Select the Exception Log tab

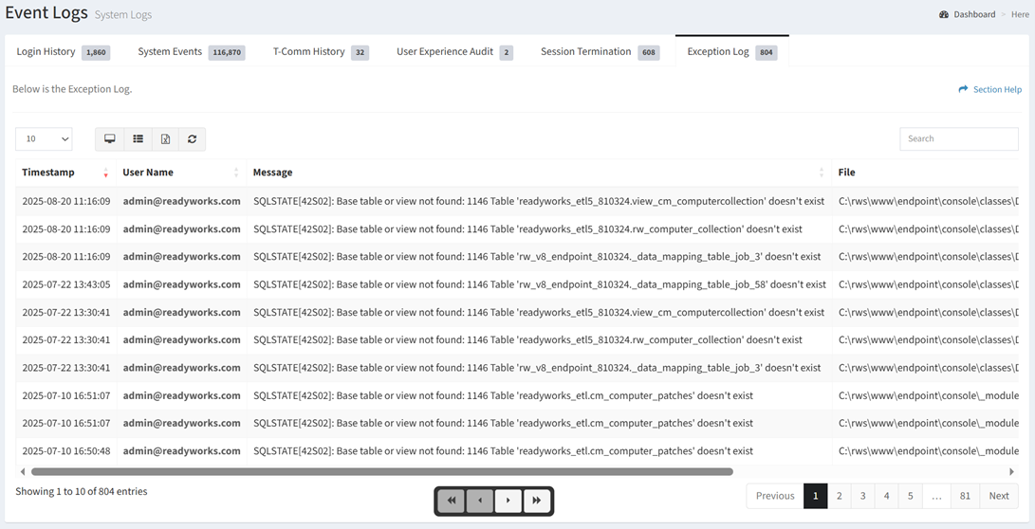point(732,51)
